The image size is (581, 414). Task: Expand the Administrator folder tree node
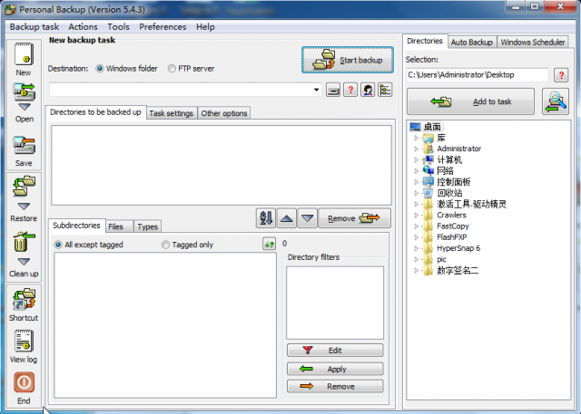[417, 149]
